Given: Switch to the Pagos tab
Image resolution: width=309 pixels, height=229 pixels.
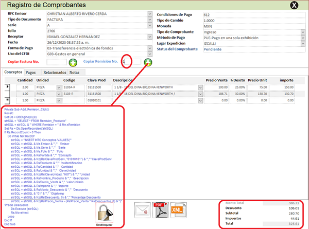Looking at the screenshot, I should pos(30,73).
